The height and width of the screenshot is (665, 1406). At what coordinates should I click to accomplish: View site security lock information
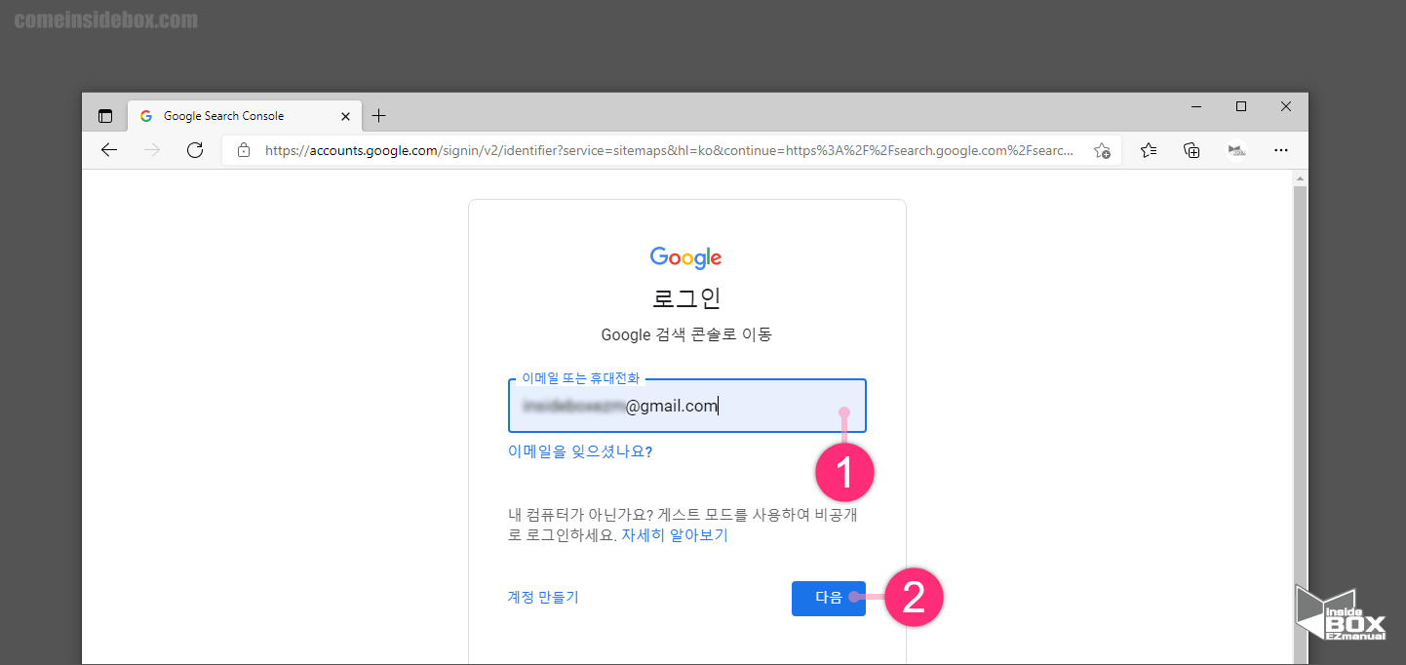pyautogui.click(x=244, y=151)
